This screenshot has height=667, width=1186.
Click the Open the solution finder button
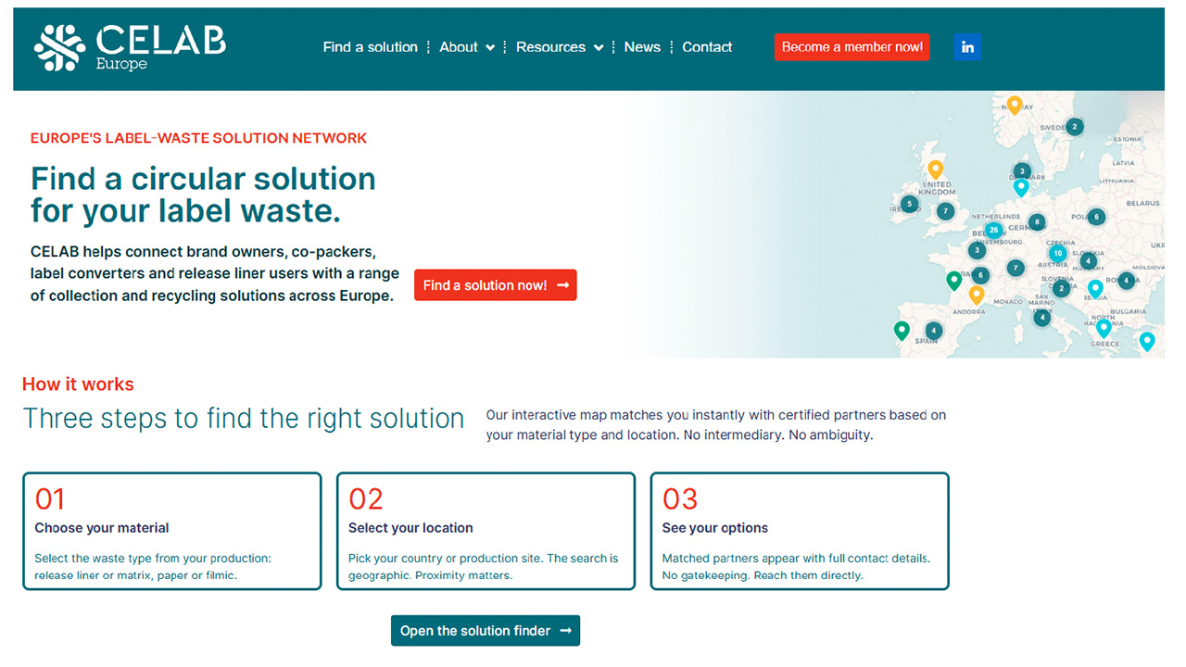coord(486,631)
